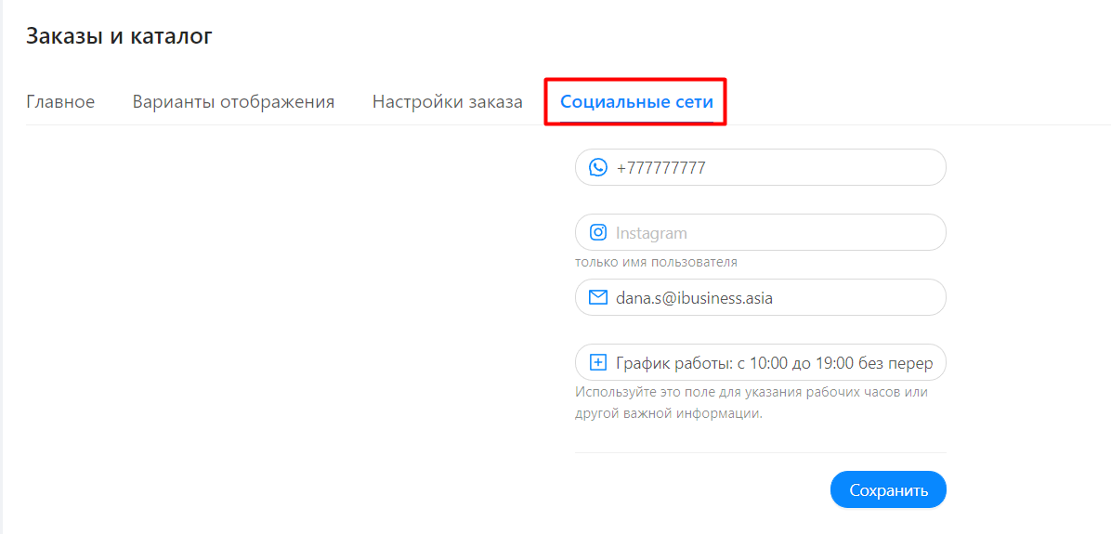This screenshot has height=534, width=1111.
Task: Click hint text Используйте это поле
Action: click(x=752, y=403)
